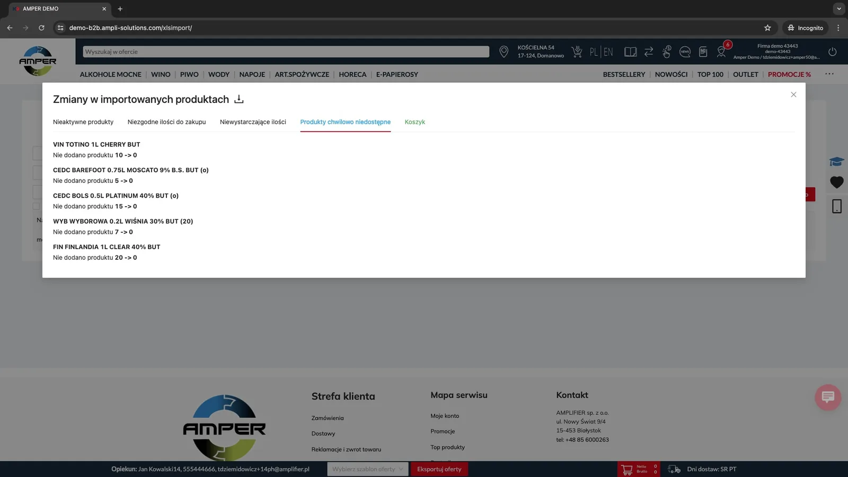Click the graduation cap tutorial icon
Viewport: 848px width, 477px height.
click(837, 162)
